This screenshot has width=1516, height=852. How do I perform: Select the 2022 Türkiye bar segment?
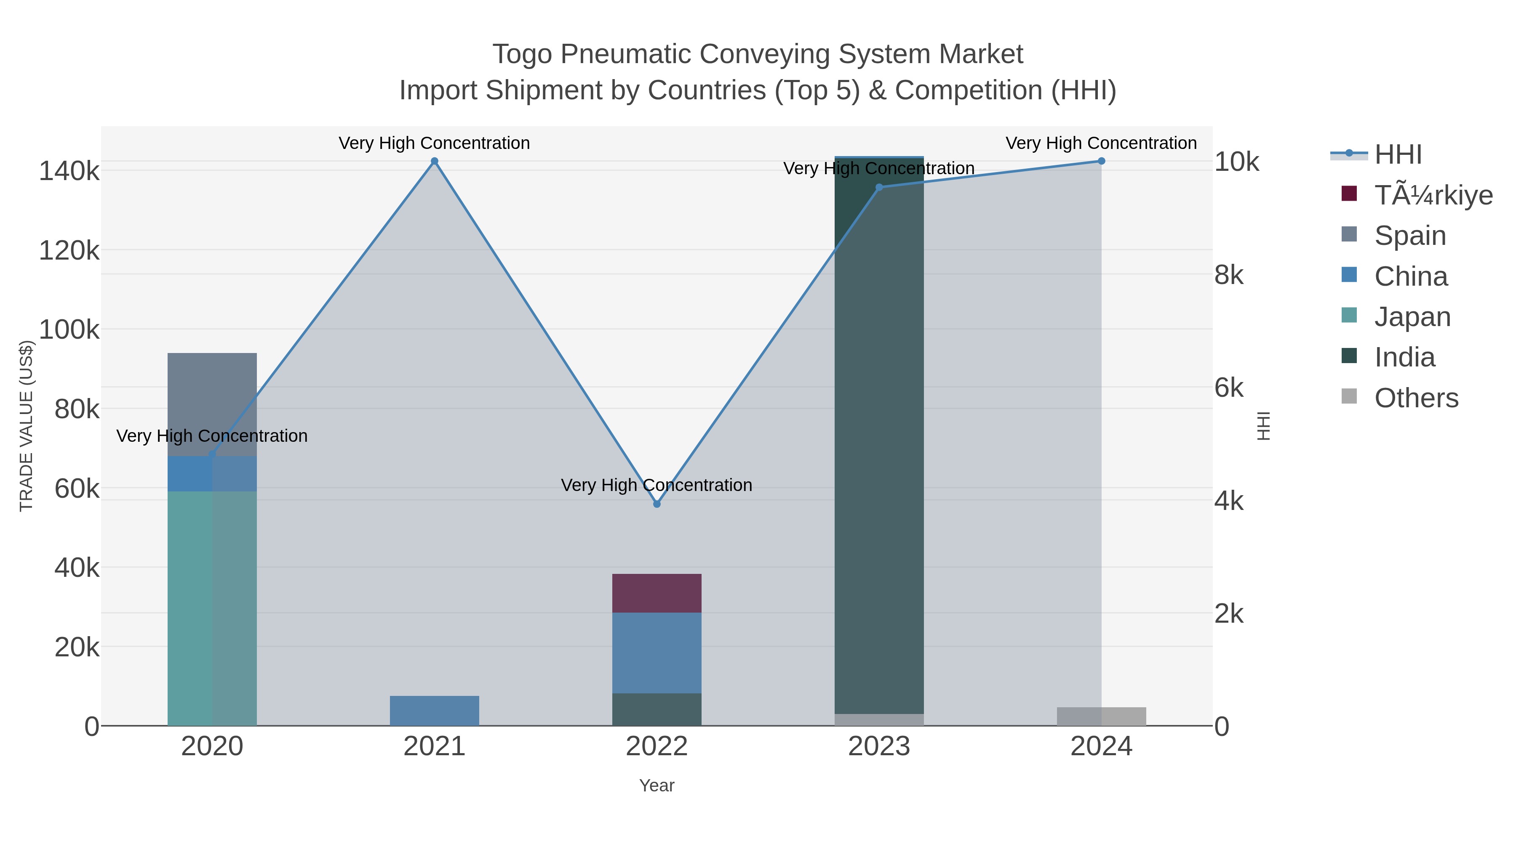tap(657, 593)
